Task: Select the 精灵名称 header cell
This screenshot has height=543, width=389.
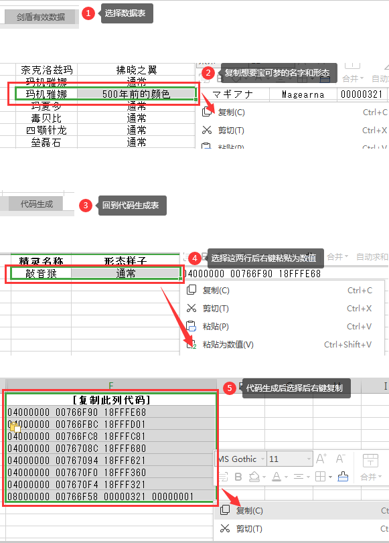Action: tap(41, 260)
